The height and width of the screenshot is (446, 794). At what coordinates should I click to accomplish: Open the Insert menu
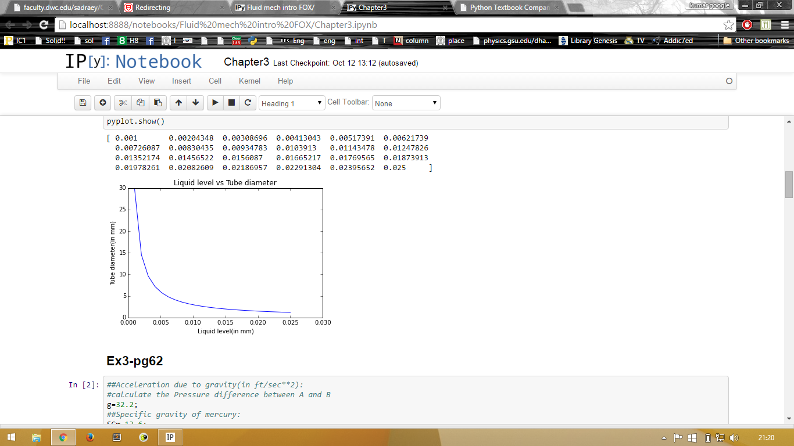tap(181, 81)
